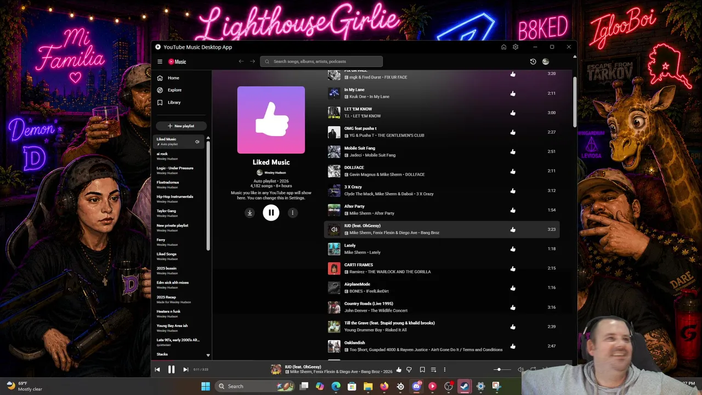Download the Liked Music playlist

(x=250, y=213)
